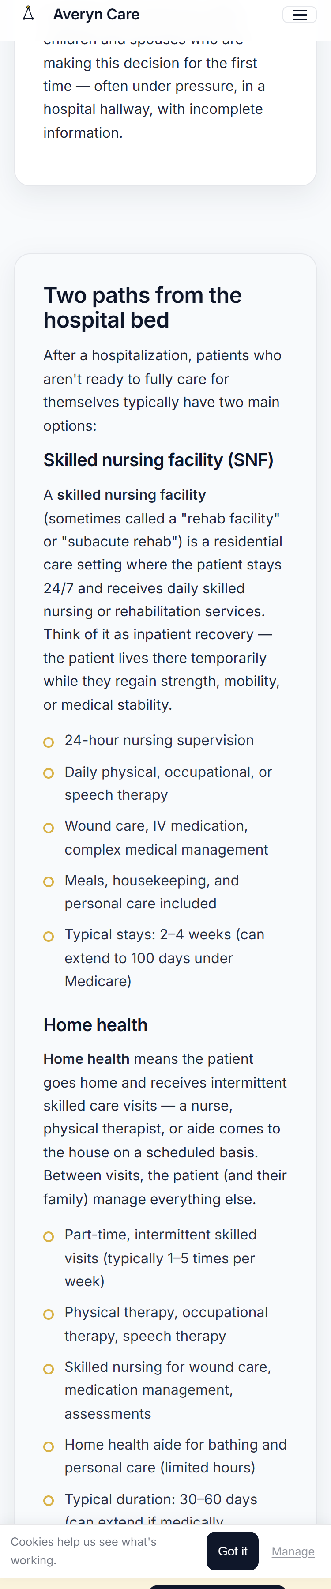Click the bullet beside Meals, housekeeping entry
The image size is (331, 1589).
(x=49, y=881)
